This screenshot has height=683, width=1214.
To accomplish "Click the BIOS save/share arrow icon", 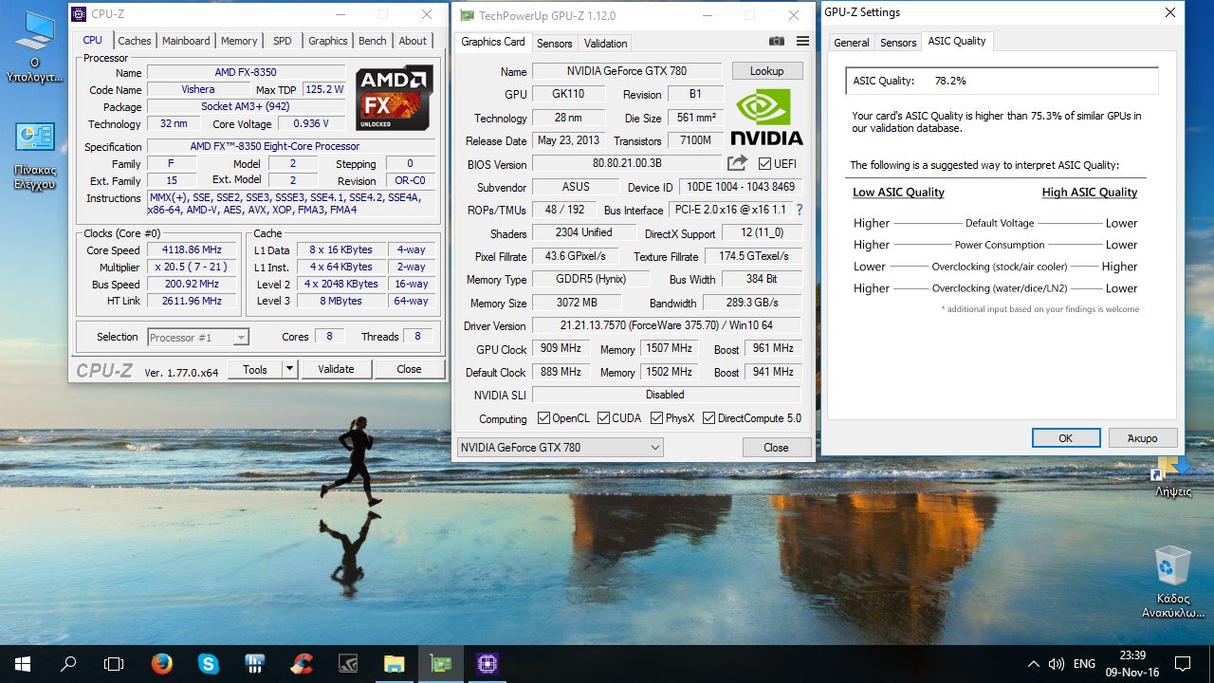I will pos(737,163).
